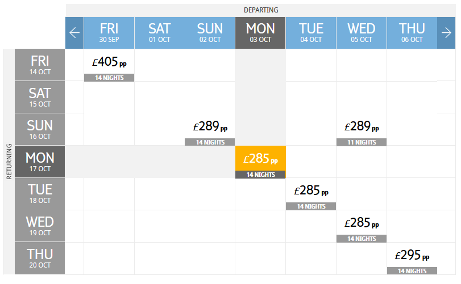
Task: Select THU 06 OCT departing header
Action: tap(412, 32)
